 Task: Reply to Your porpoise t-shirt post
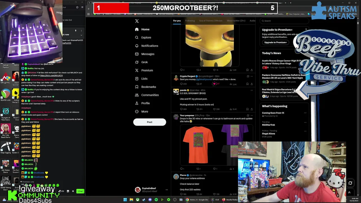[182, 169]
